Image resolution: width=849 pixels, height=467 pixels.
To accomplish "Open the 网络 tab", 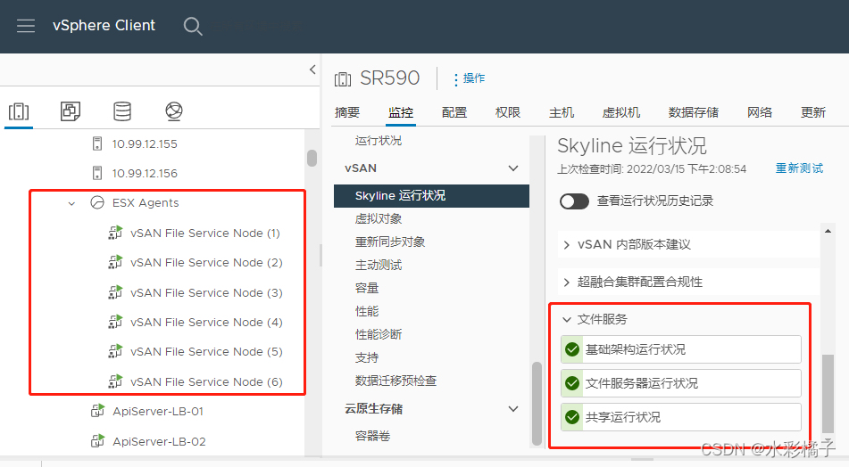I will tap(760, 112).
